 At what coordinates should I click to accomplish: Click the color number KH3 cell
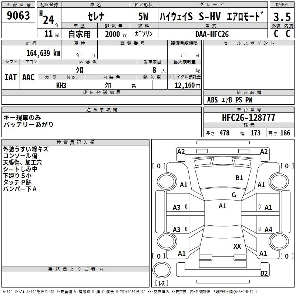(x=61, y=85)
